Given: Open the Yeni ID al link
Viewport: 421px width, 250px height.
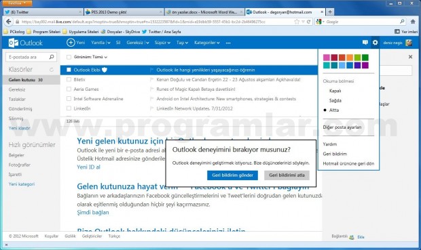Looking at the screenshot, I should [x=88, y=167].
